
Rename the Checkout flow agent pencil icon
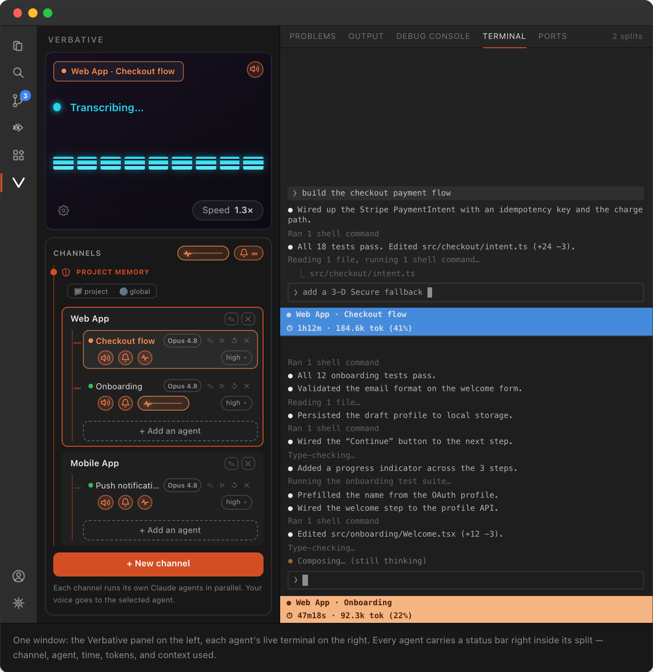click(x=210, y=341)
